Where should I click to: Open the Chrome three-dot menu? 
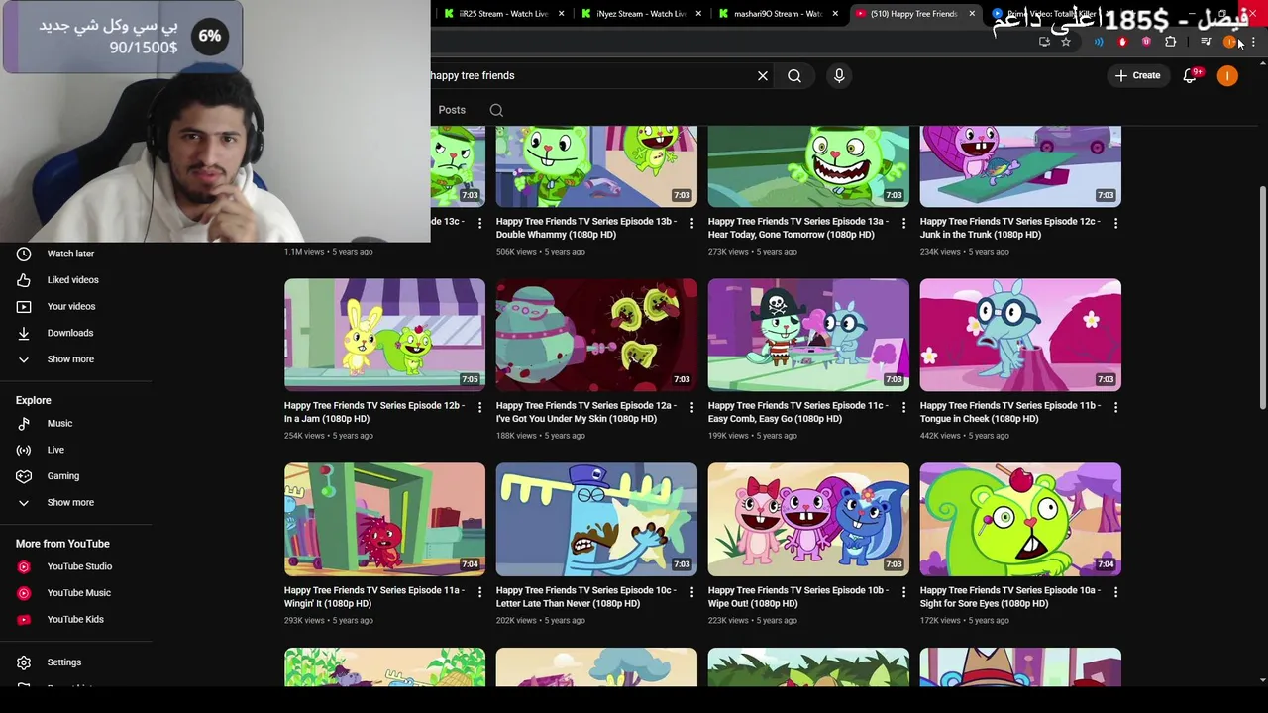(1253, 42)
